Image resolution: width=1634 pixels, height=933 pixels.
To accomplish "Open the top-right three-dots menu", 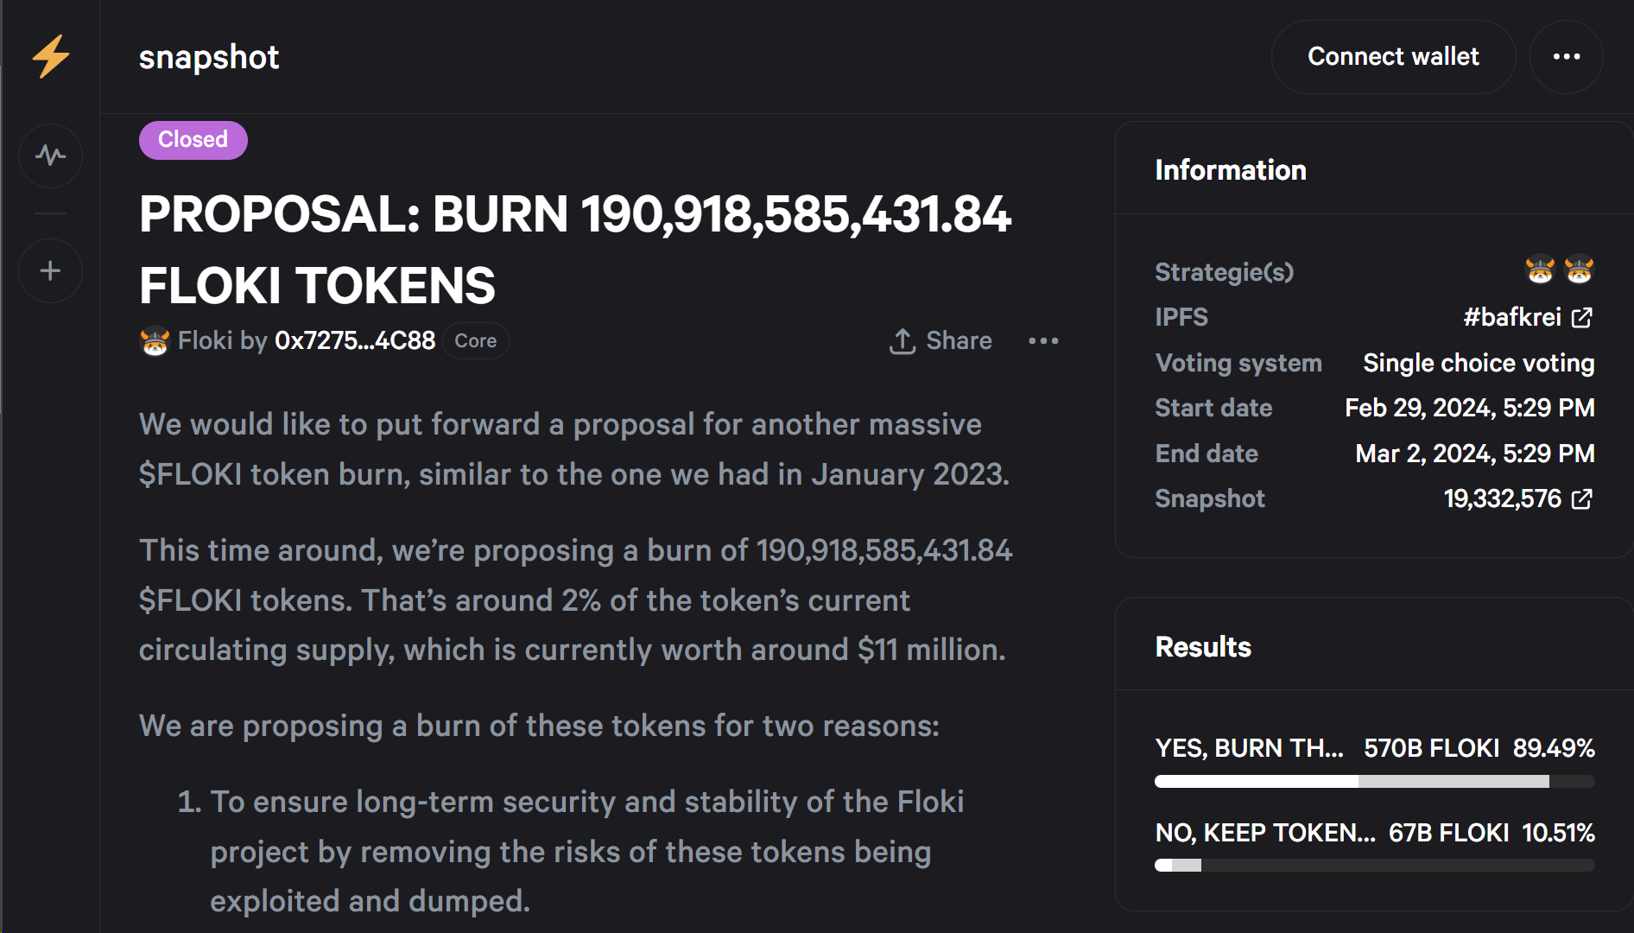I will click(x=1567, y=57).
